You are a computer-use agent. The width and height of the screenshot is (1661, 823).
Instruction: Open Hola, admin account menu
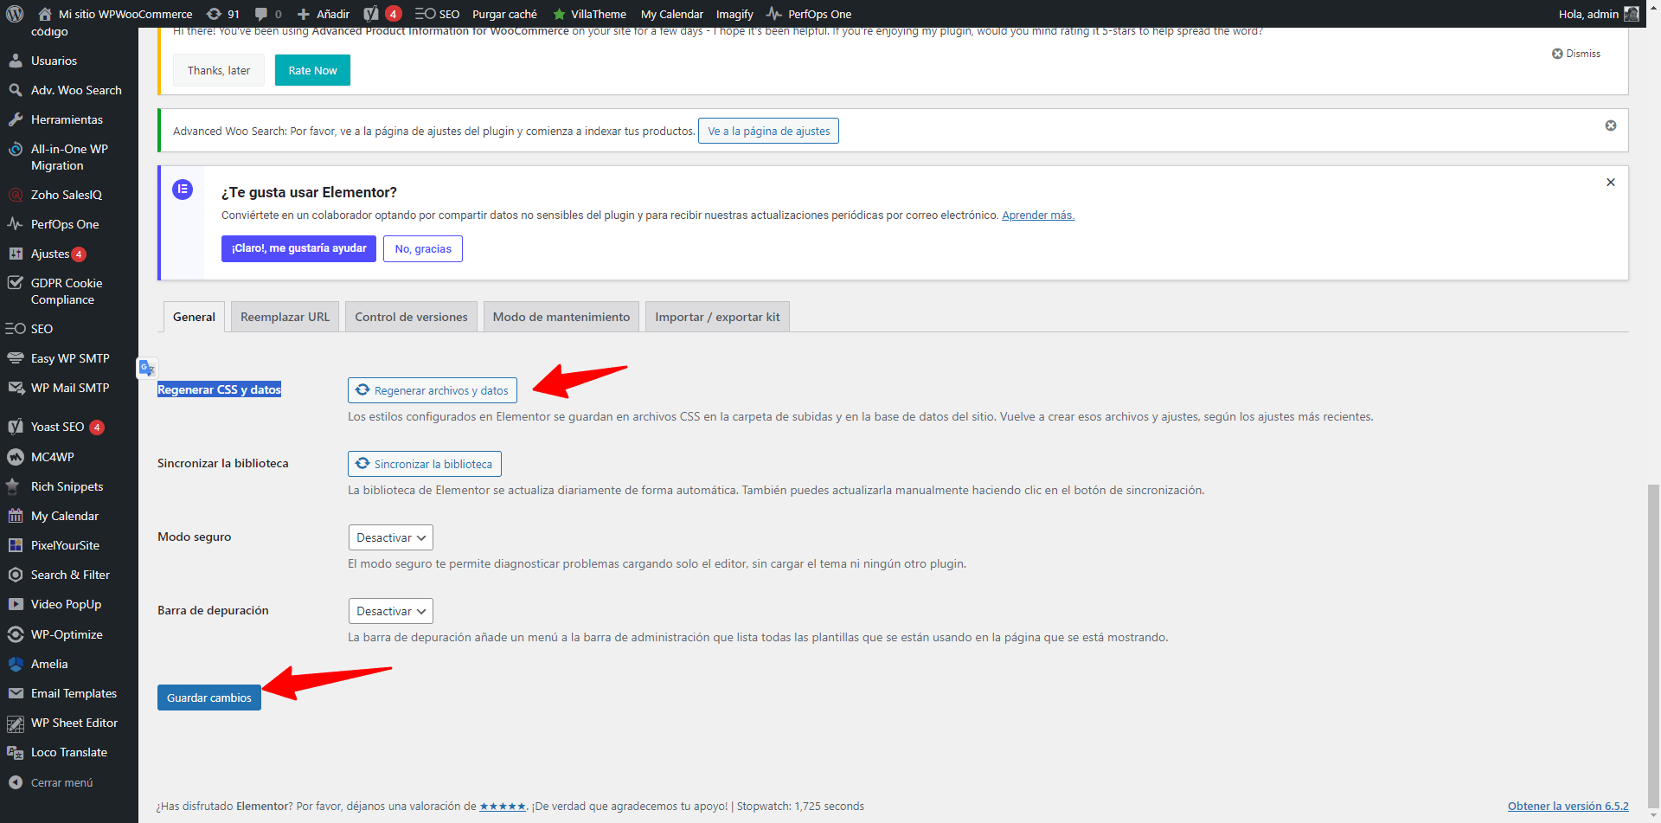1599,14
